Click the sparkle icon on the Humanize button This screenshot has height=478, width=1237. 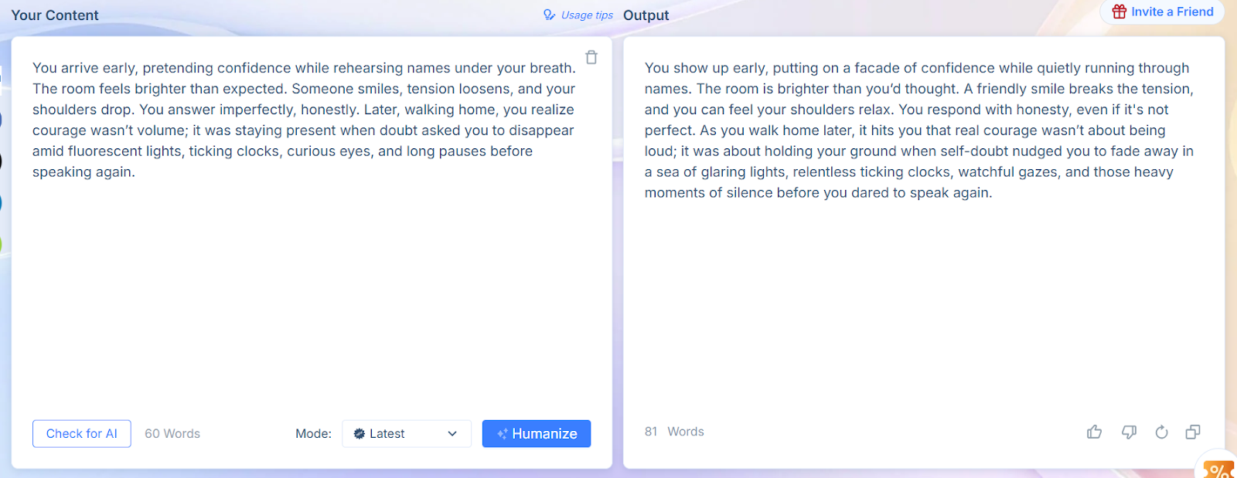(502, 434)
